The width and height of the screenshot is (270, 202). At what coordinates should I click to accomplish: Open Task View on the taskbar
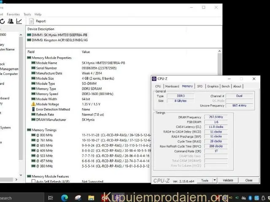point(50,197)
